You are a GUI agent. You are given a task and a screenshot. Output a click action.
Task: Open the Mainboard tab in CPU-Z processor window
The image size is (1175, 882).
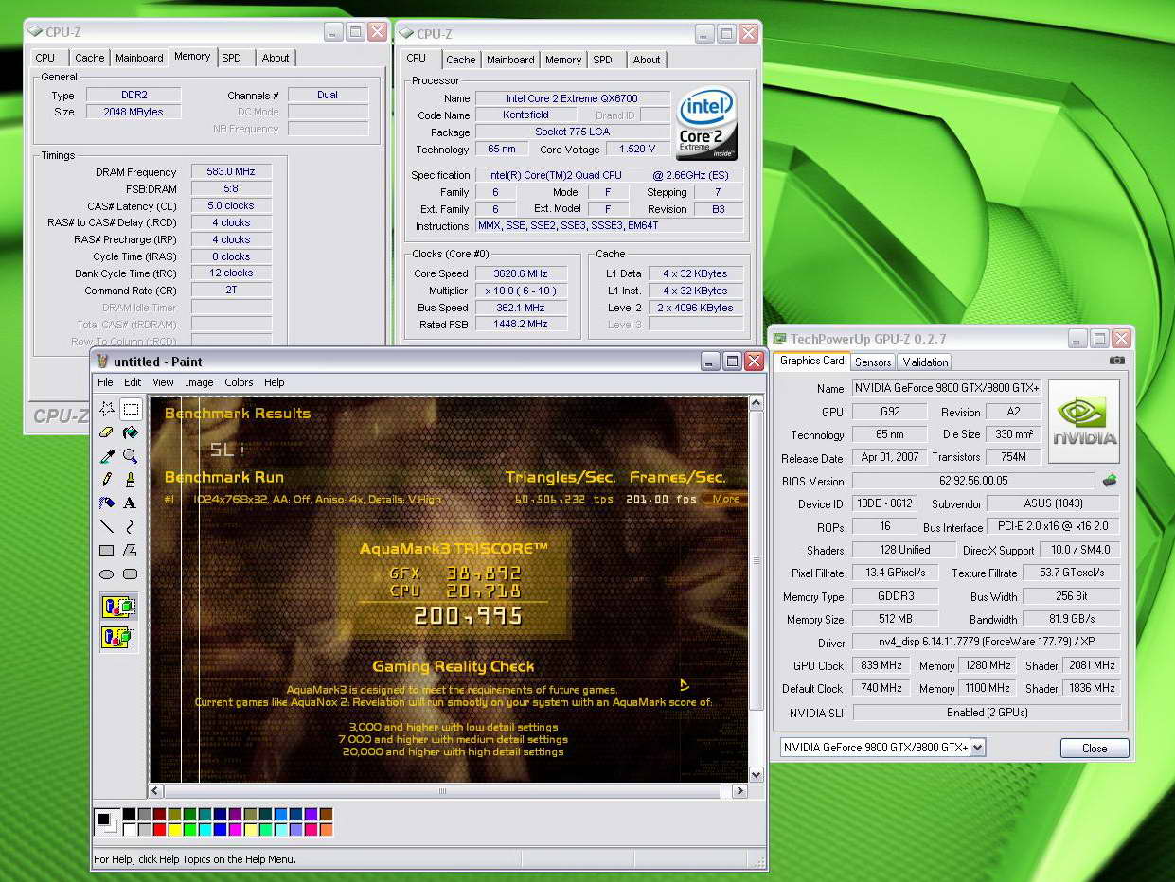(510, 60)
